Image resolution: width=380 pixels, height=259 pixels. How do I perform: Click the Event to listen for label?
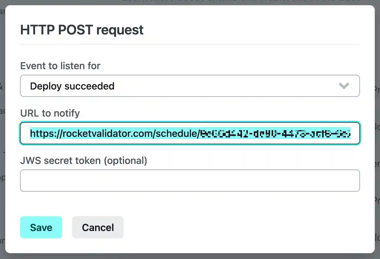click(60, 66)
